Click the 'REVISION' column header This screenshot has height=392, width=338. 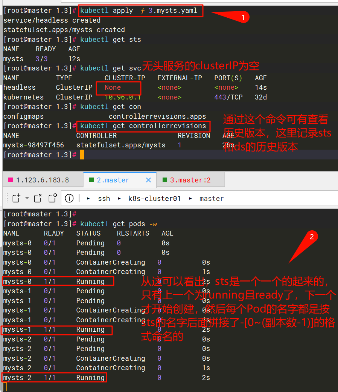pos(194,136)
